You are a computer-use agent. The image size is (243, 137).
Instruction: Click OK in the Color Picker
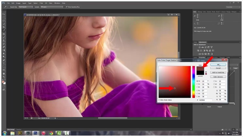[x=218, y=64]
